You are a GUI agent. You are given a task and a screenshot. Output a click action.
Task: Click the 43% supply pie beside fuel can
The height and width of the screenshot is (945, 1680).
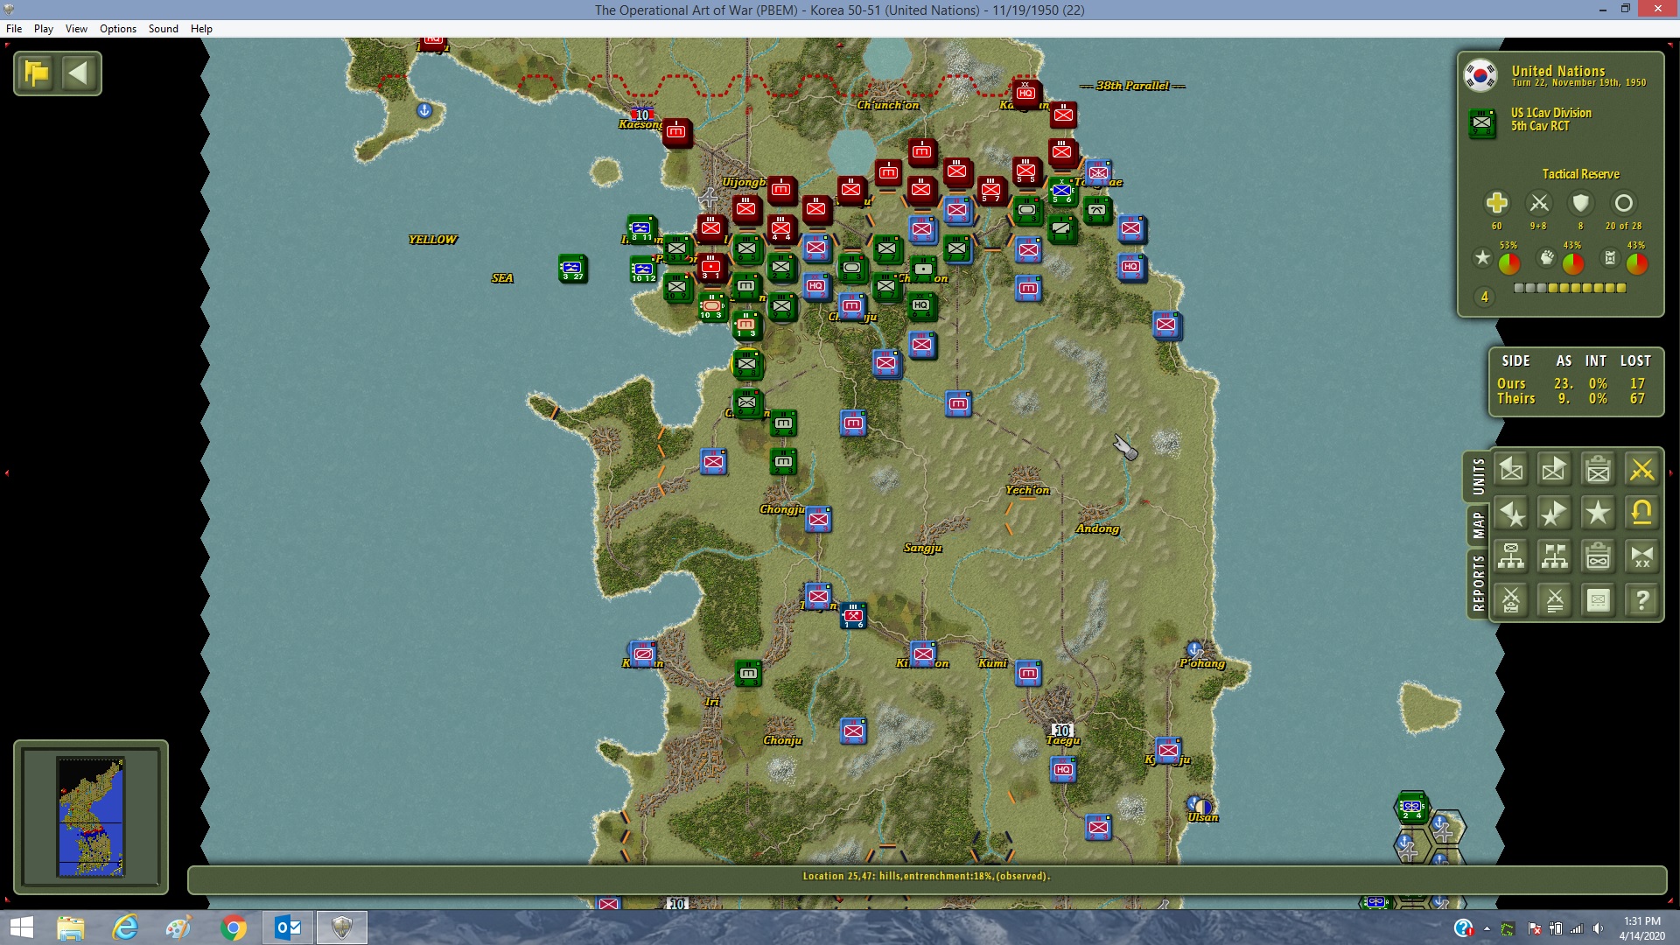coord(1637,262)
